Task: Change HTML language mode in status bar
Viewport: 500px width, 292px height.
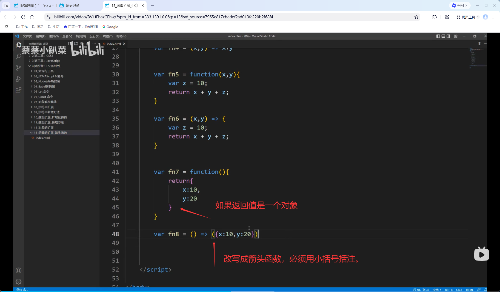Action: point(470,290)
